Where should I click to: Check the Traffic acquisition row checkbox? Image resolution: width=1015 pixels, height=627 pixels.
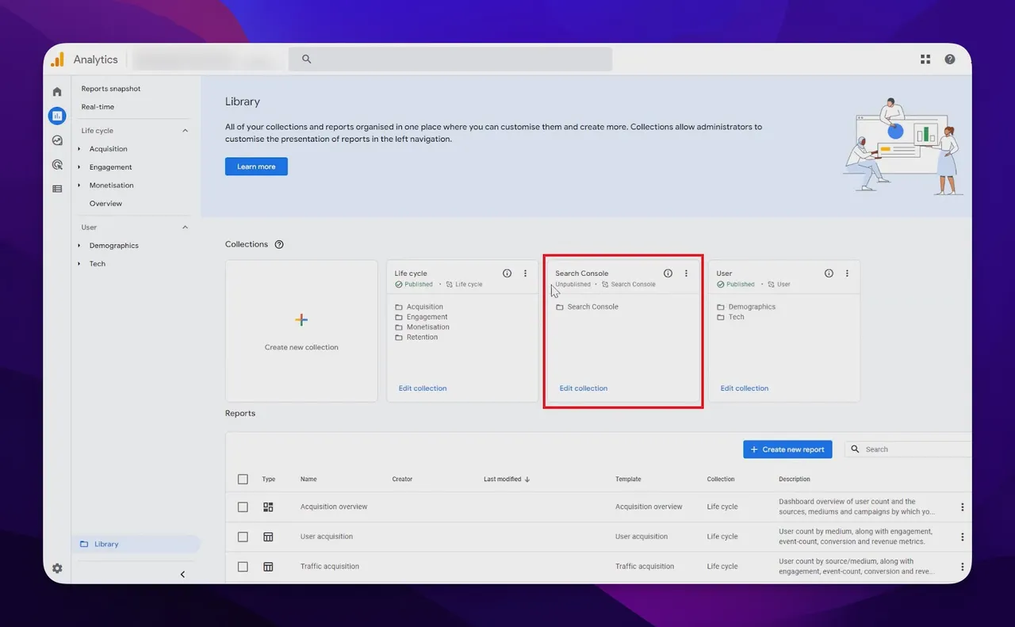point(243,567)
